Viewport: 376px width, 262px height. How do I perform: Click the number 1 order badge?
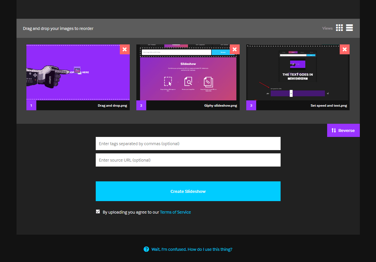[31, 105]
